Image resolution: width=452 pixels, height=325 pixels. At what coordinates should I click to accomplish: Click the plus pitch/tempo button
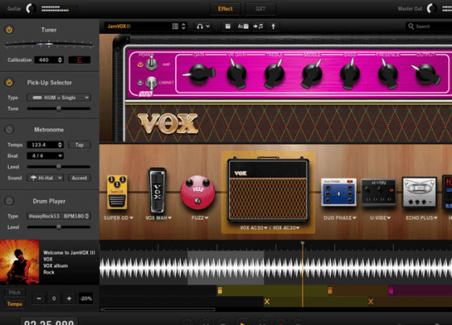point(69,298)
